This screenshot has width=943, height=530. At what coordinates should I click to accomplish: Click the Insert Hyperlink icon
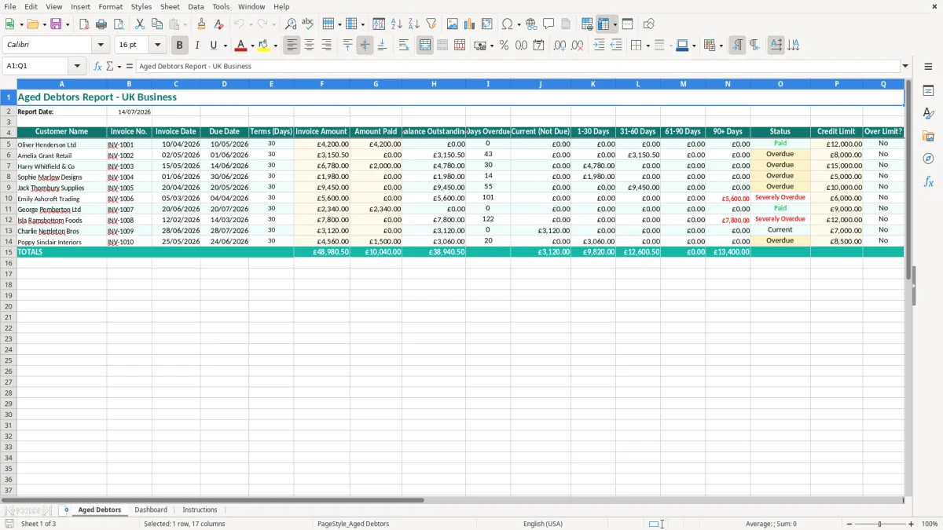click(x=531, y=24)
